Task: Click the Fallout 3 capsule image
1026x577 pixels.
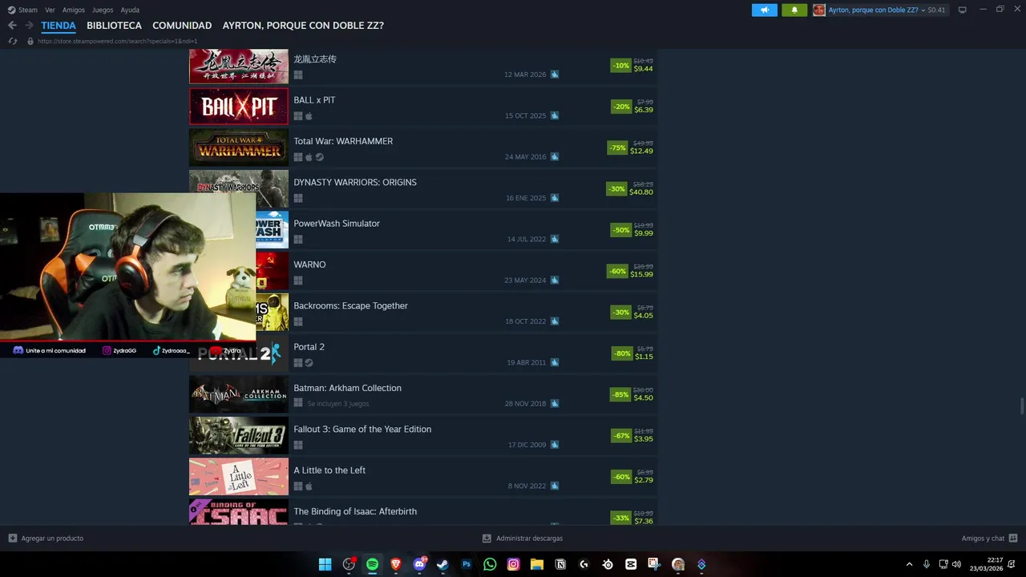Action: point(238,436)
